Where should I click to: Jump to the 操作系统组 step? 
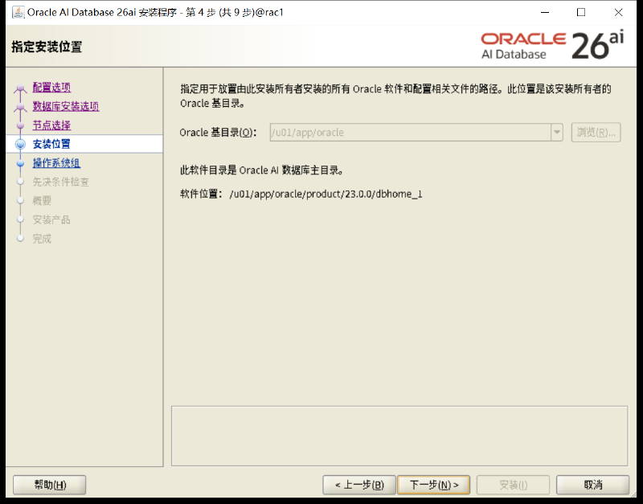(x=56, y=163)
